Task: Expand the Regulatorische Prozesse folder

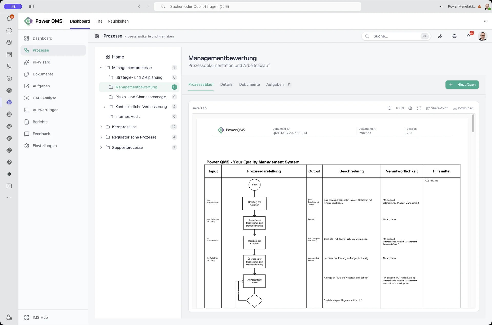Action: (x=101, y=137)
